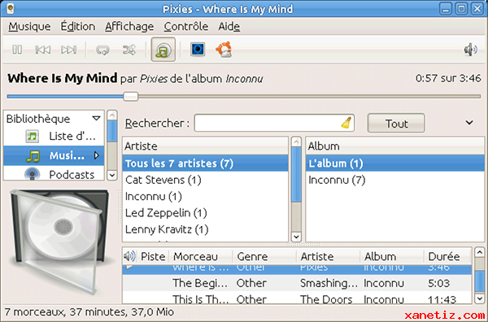The height and width of the screenshot is (322, 488).
Task: Open the Contrôle menu
Action: (185, 27)
